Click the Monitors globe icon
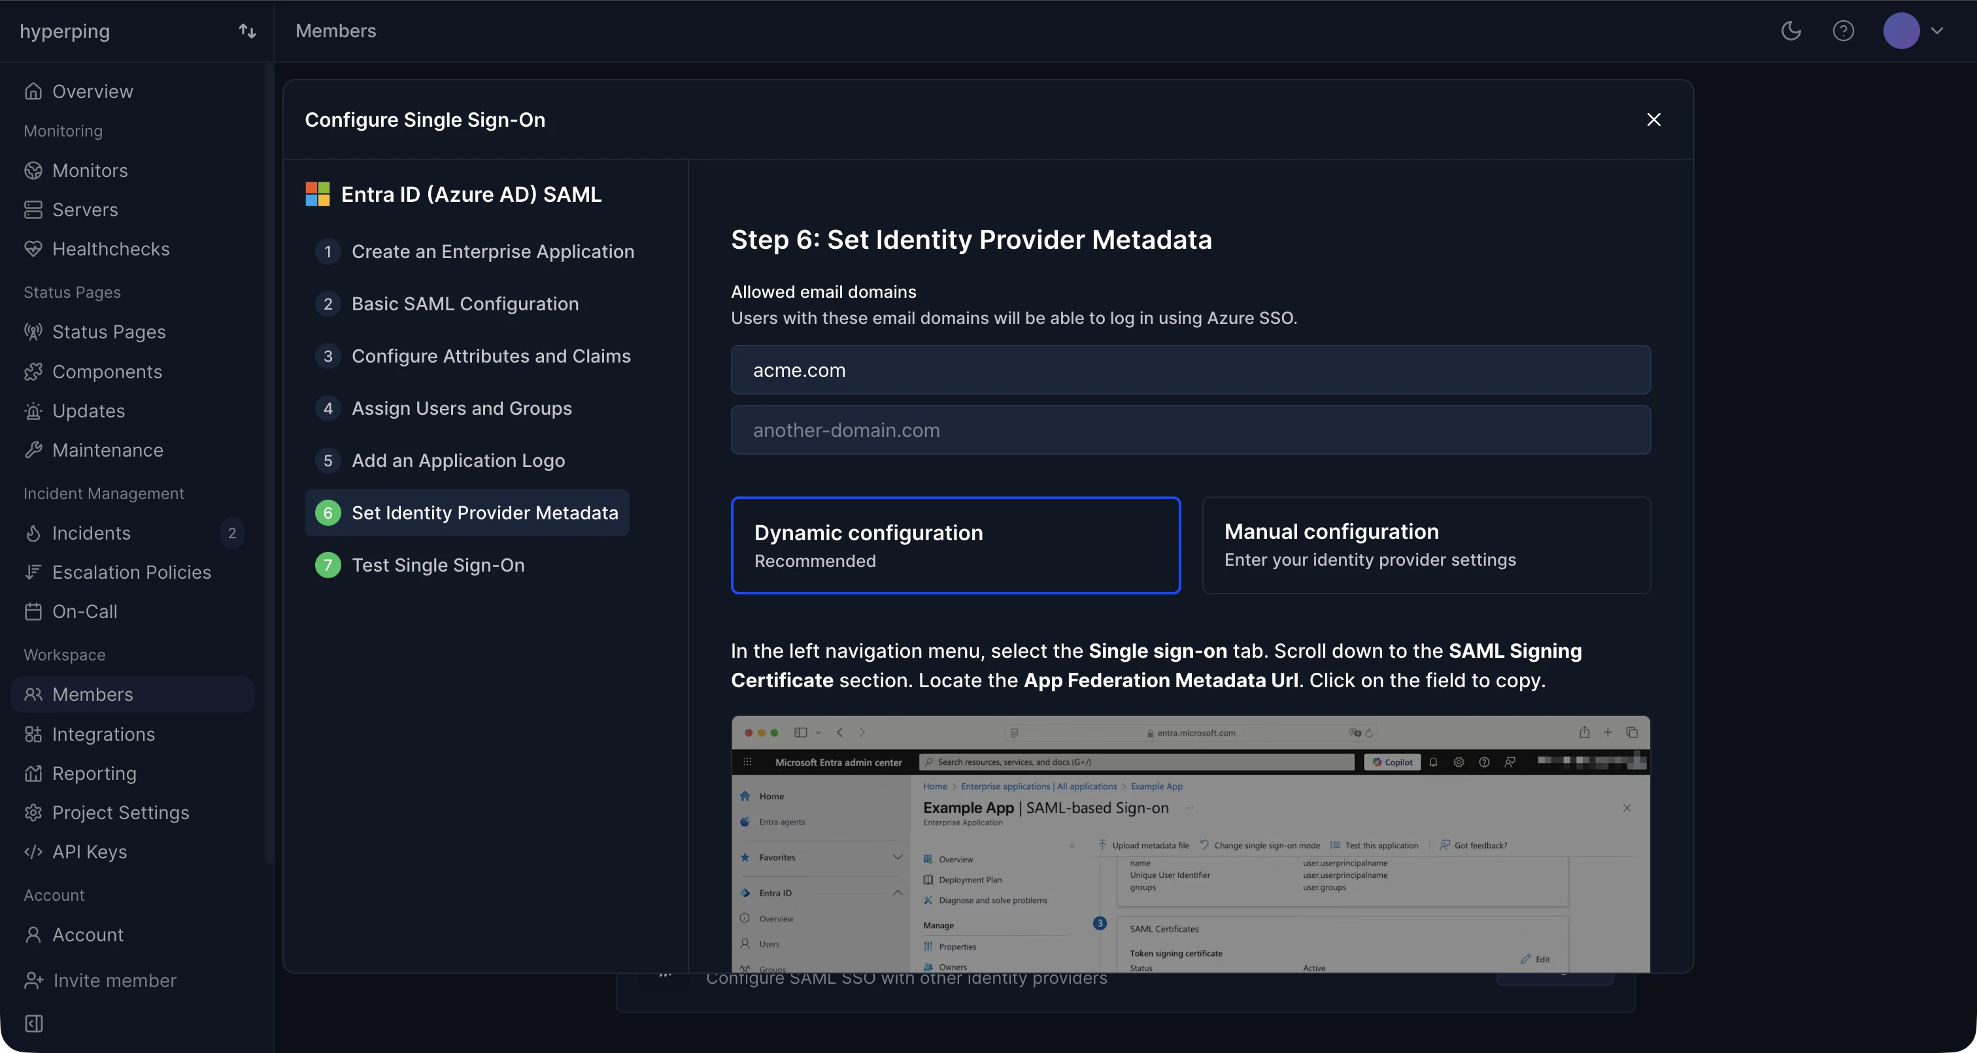This screenshot has width=1977, height=1053. tap(33, 170)
